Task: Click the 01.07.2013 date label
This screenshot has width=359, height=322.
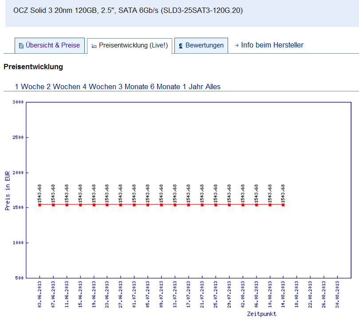Action: point(134,295)
